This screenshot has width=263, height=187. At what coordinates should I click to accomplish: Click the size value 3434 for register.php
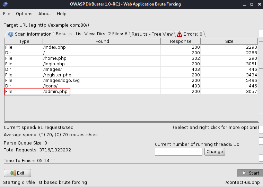(252, 75)
